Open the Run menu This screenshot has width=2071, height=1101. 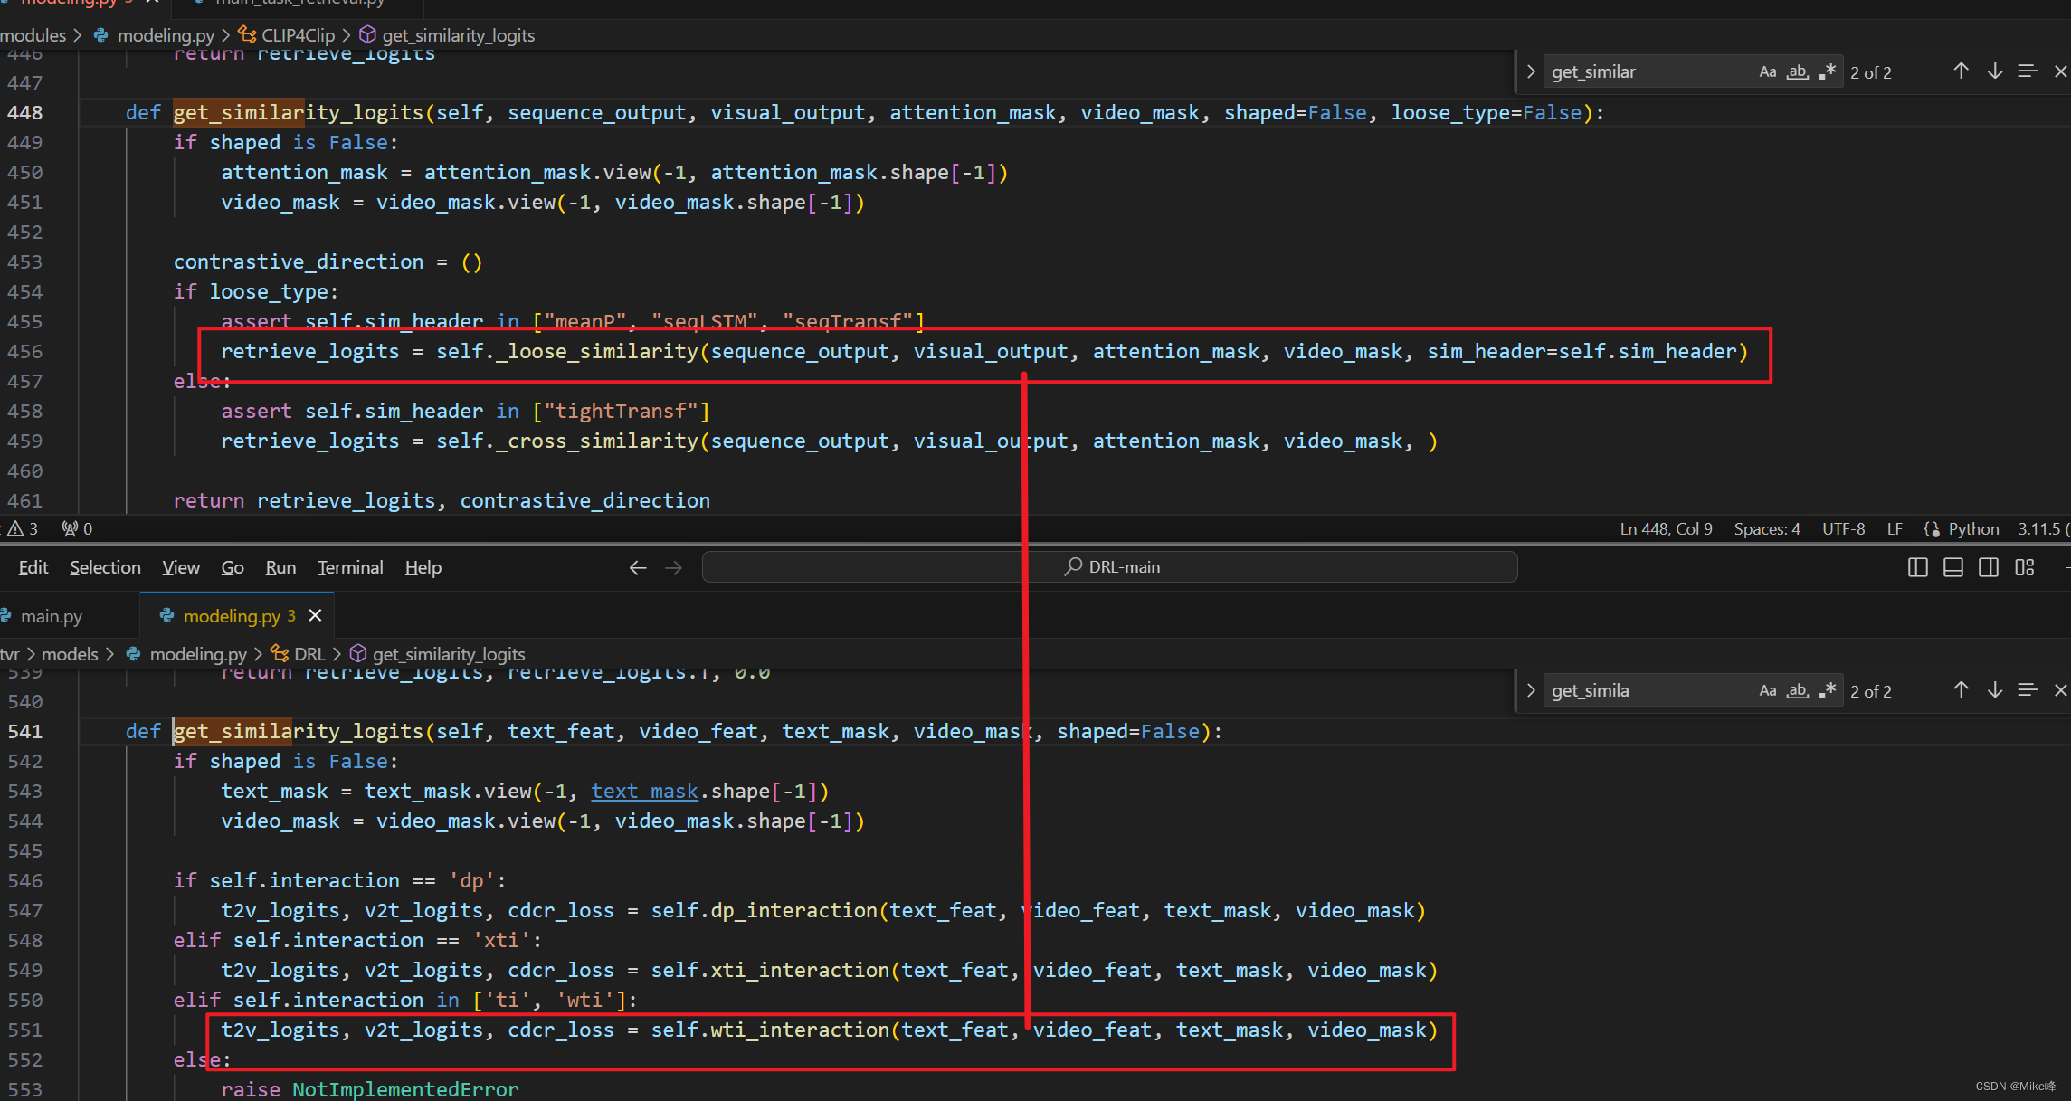point(280,567)
